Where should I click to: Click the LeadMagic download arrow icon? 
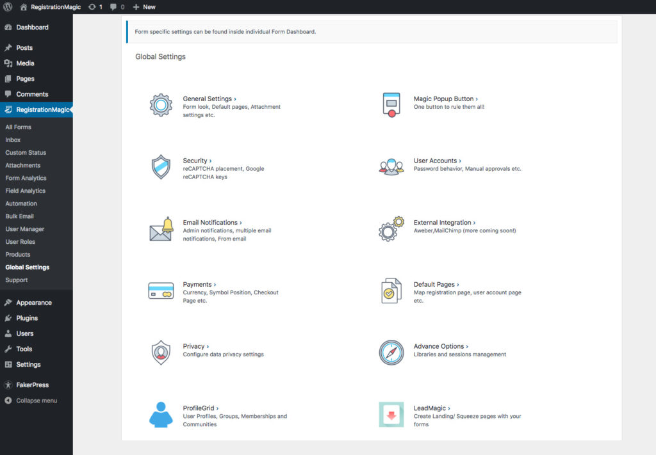click(391, 415)
